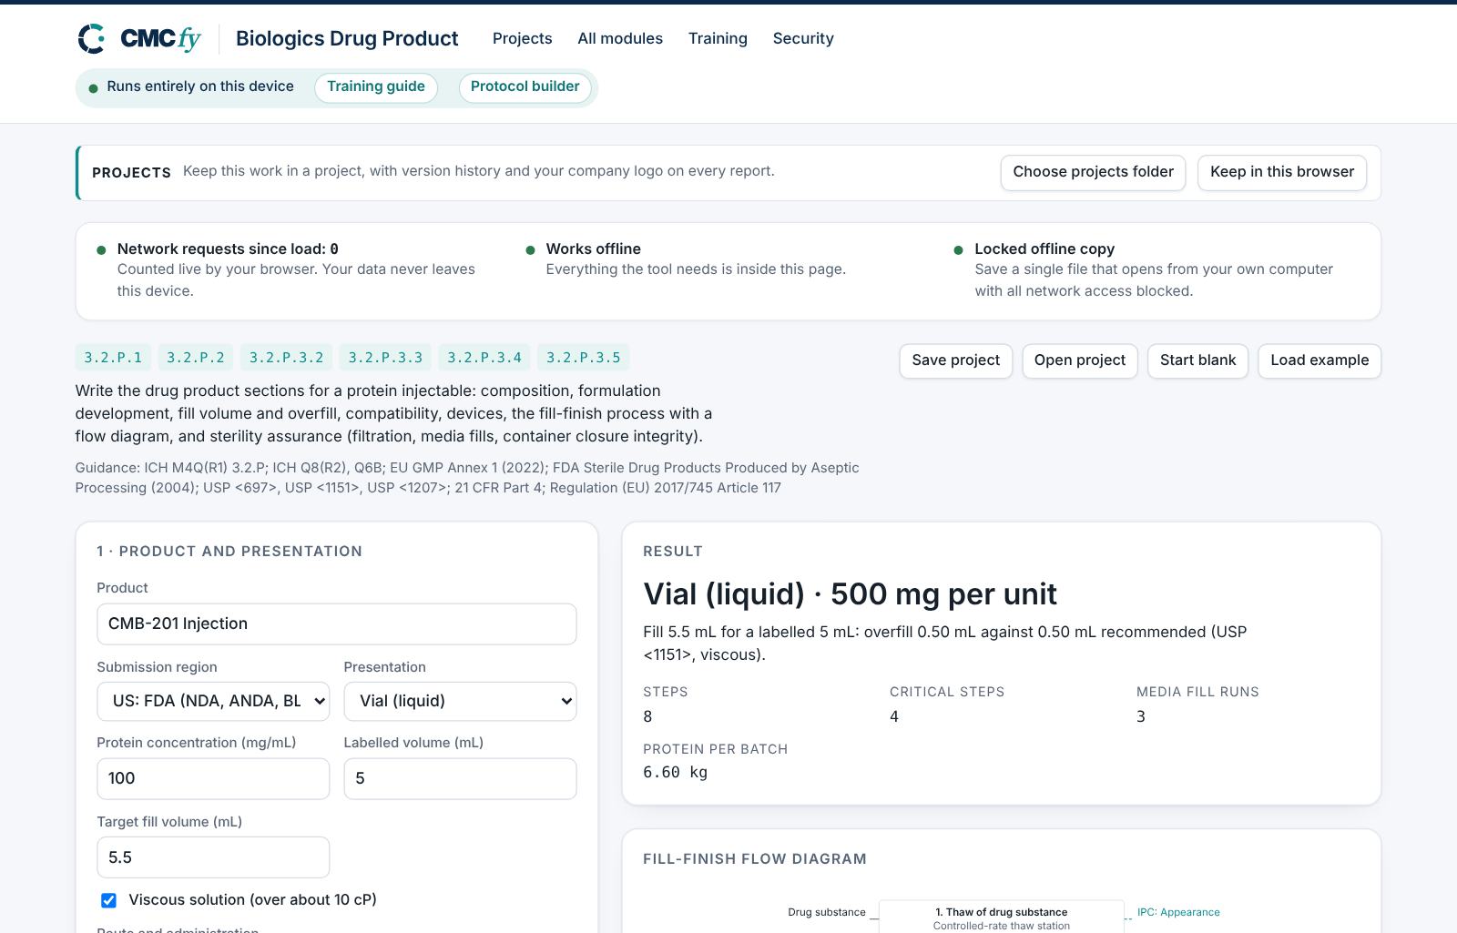Edit the Product name field
1457x933 pixels.
(x=337, y=624)
